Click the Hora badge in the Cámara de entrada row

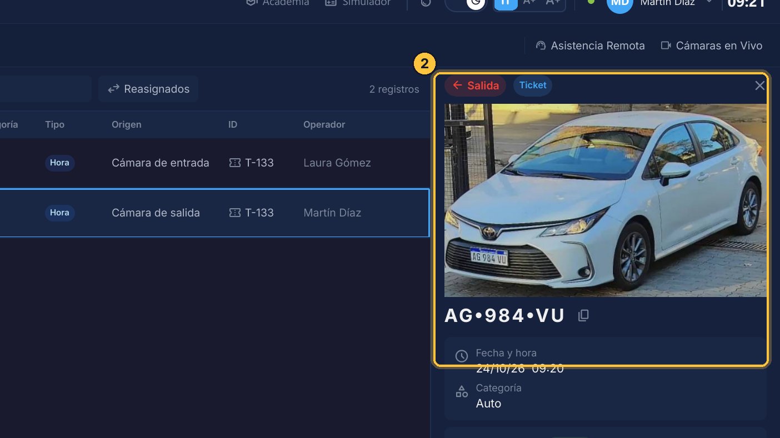coord(59,163)
